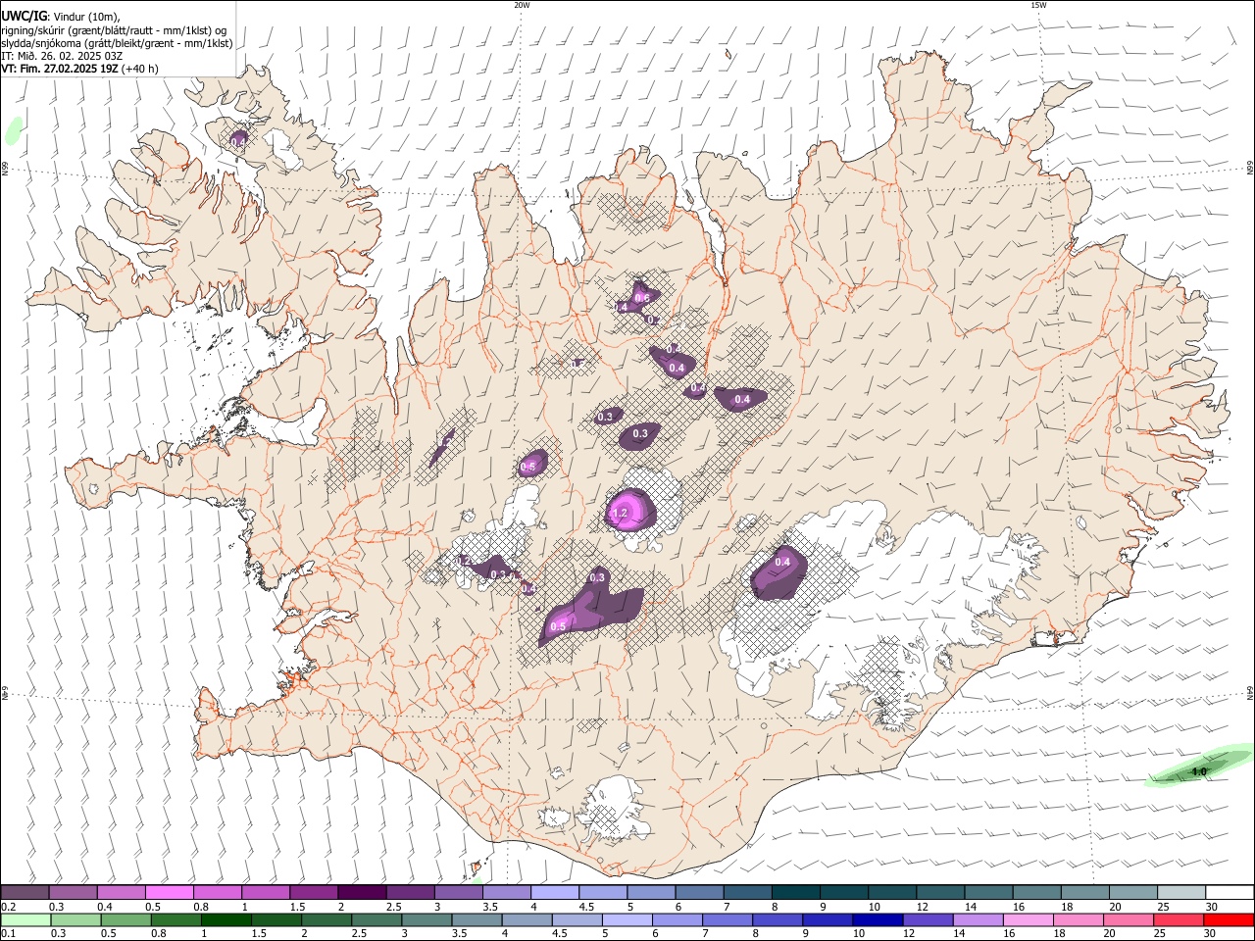Click the "25" label in the lower legend row
The image size is (1255, 941).
tap(1160, 934)
